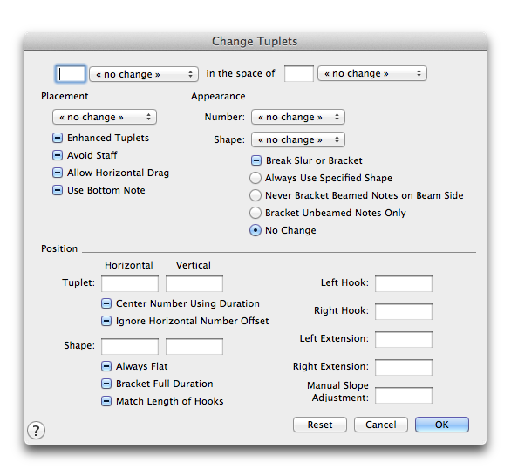The width and height of the screenshot is (511, 476).
Task: Open the Placement dropdown menu
Action: coord(105,117)
